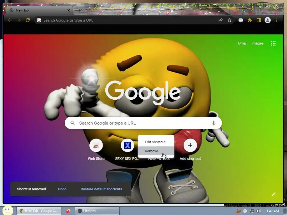Viewport: 287px width, 215px height.
Task: Click the 'Add shortcut' label text
Action: click(x=190, y=158)
